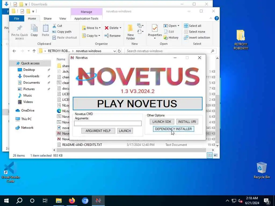Open the Application Tools tab

(x=86, y=19)
